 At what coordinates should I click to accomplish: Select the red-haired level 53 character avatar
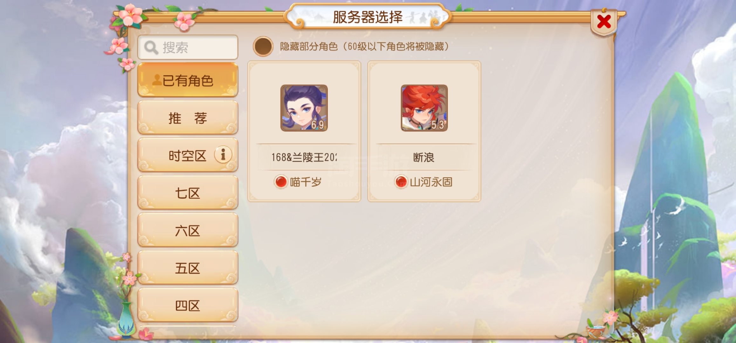(x=424, y=108)
